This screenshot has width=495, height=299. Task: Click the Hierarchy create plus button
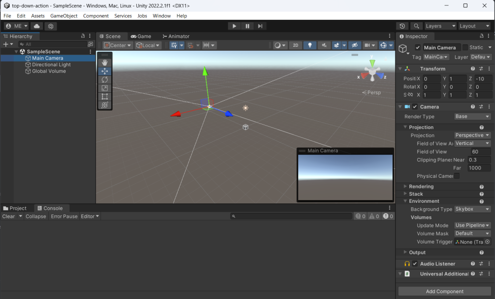pyautogui.click(x=6, y=44)
